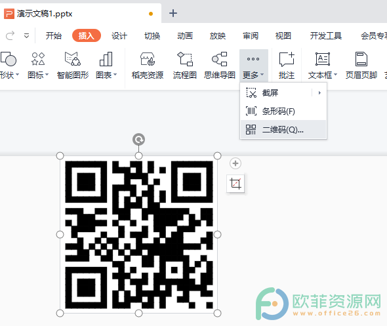This screenshot has width=387, height=326.
Task: Click the redo arrow icon
Action: click(x=10, y=36)
